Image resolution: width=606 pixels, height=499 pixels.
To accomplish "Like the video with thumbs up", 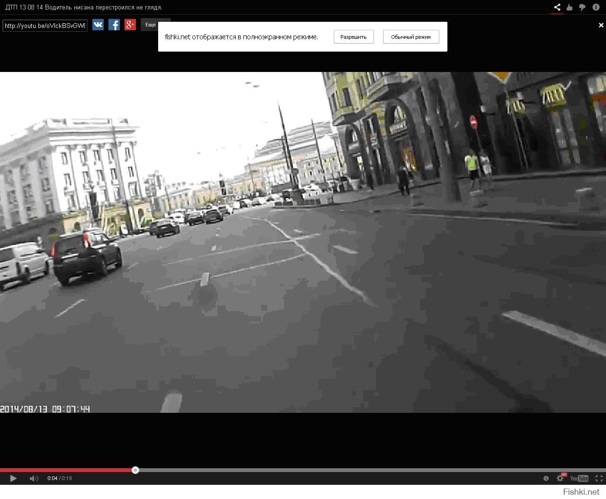I will pos(570,7).
